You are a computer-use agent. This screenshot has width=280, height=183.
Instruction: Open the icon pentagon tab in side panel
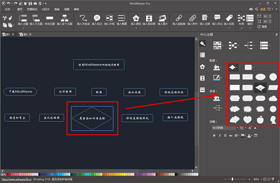click(x=203, y=67)
